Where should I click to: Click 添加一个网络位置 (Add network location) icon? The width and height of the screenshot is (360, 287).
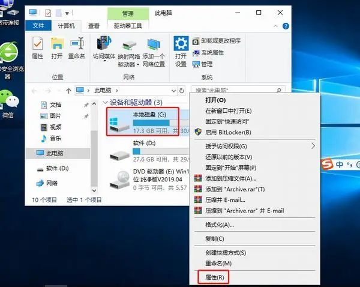pyautogui.click(x=154, y=49)
